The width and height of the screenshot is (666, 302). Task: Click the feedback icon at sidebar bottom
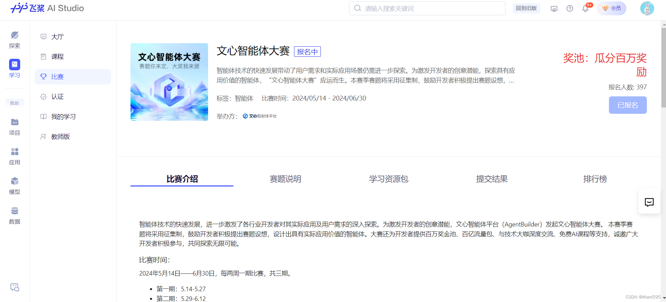tap(15, 287)
